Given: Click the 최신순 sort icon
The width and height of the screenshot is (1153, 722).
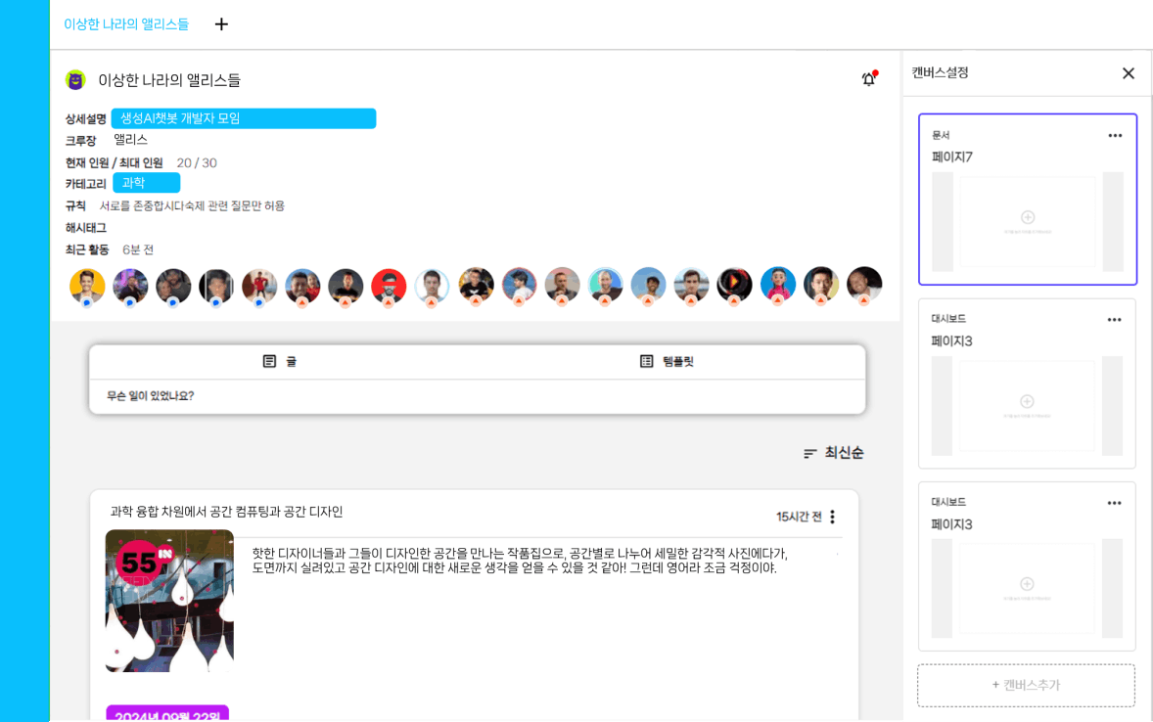Looking at the screenshot, I should (809, 453).
